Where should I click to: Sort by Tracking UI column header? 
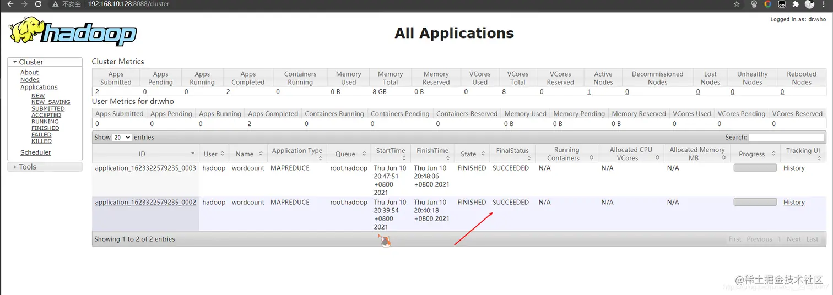pos(803,154)
